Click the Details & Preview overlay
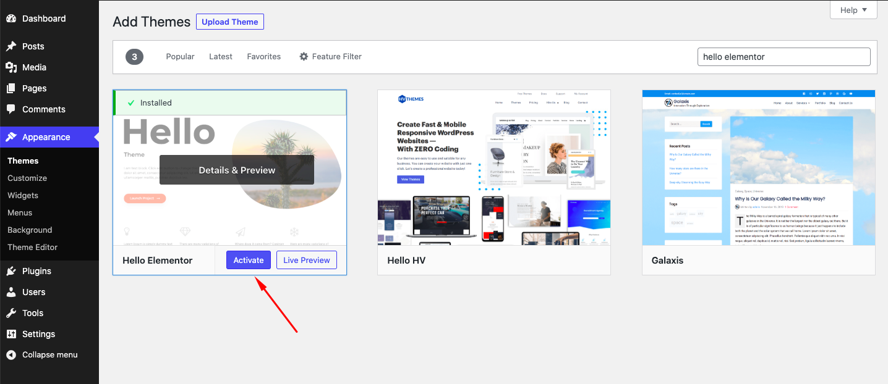The width and height of the screenshot is (888, 384). coord(237,170)
